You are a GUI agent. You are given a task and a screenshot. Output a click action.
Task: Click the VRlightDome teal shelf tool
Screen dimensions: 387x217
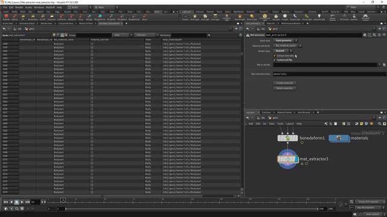(100, 17)
